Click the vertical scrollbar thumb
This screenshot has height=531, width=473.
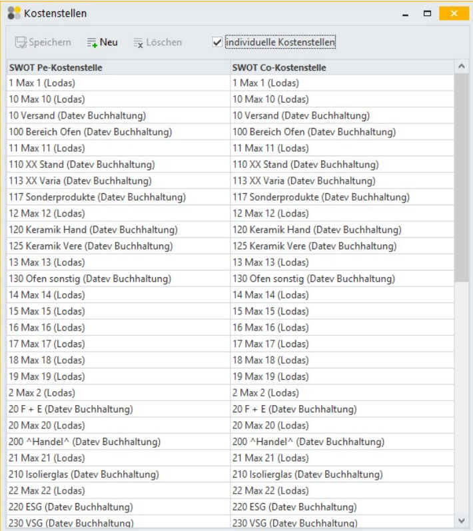click(x=461, y=177)
